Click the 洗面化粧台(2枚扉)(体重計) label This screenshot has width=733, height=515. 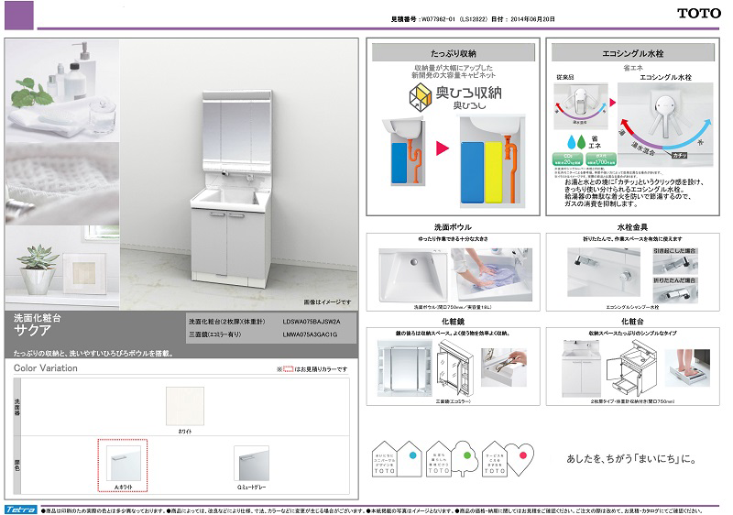tap(226, 322)
